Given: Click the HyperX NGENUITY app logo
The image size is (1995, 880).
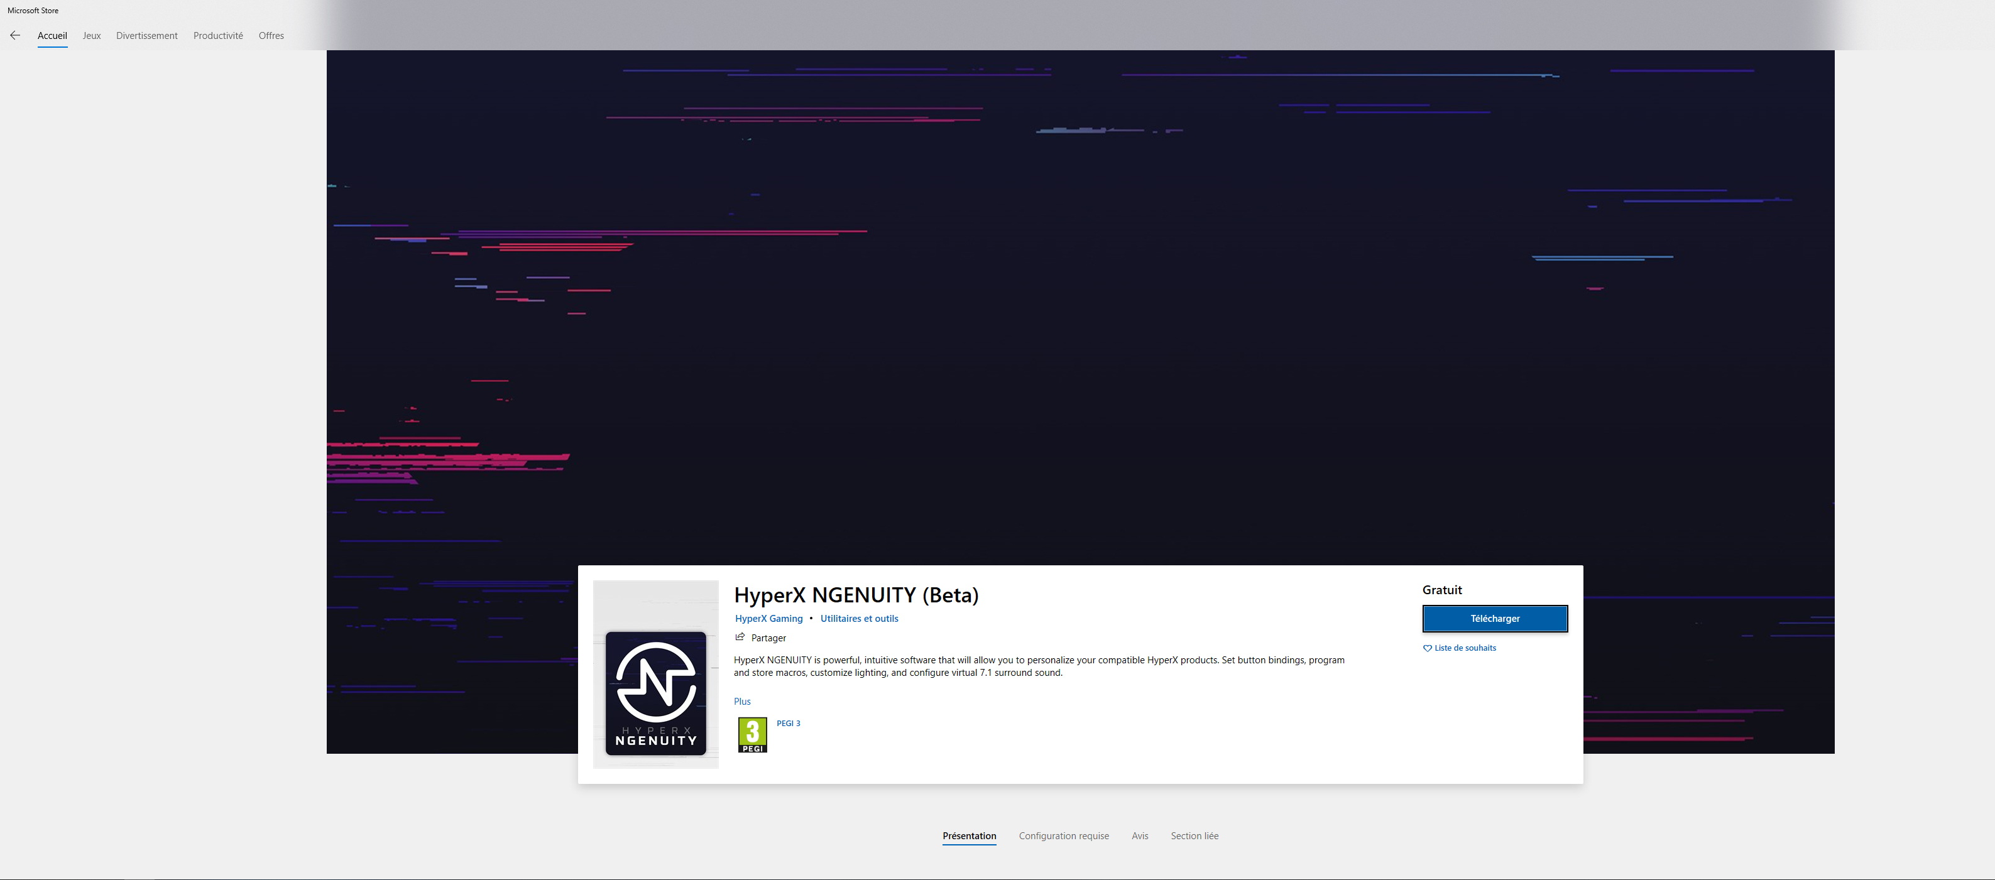Looking at the screenshot, I should pyautogui.click(x=655, y=693).
